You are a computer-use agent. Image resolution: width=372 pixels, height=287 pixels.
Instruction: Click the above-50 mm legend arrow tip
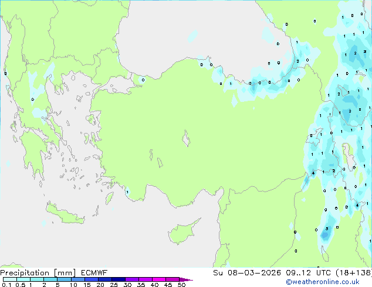click(x=186, y=279)
